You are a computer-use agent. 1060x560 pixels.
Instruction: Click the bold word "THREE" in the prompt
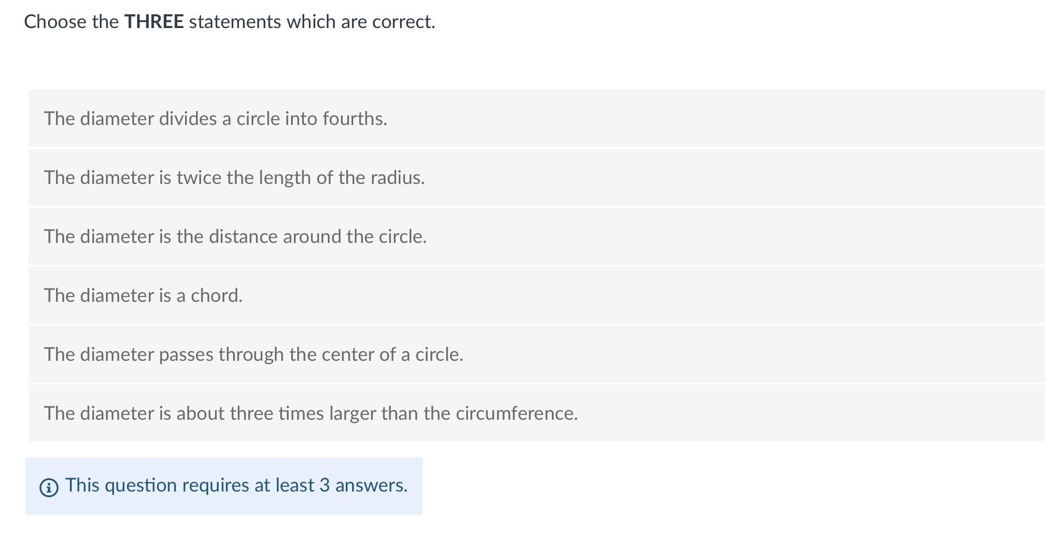(154, 22)
